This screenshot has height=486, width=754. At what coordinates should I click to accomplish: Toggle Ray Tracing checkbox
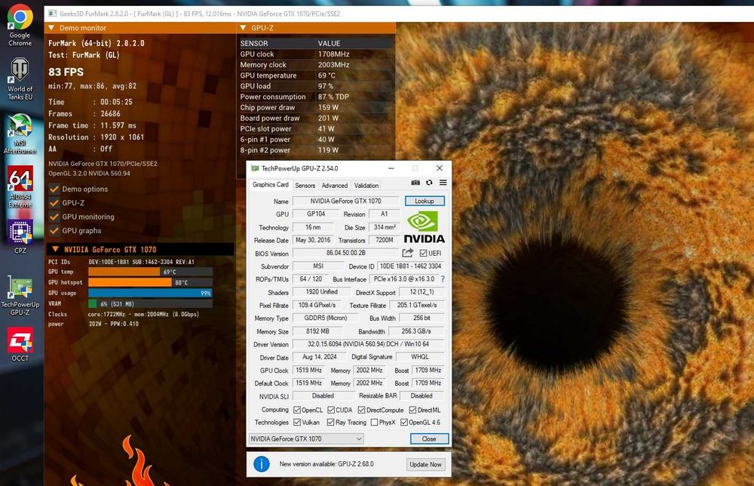tap(330, 423)
